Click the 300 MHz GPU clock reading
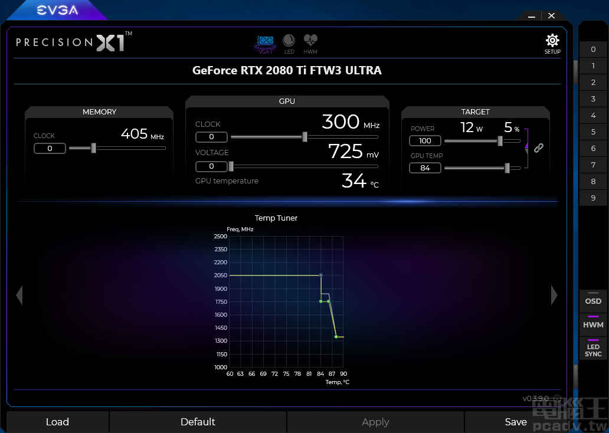 click(351, 122)
